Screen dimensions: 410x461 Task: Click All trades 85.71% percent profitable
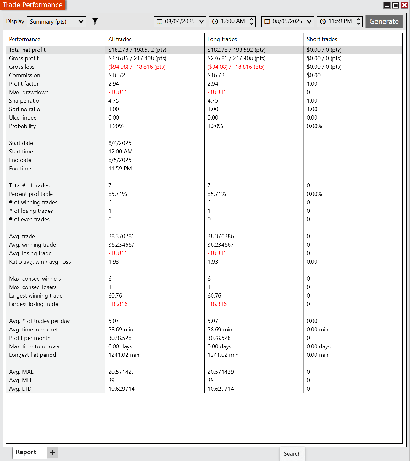tap(117, 194)
